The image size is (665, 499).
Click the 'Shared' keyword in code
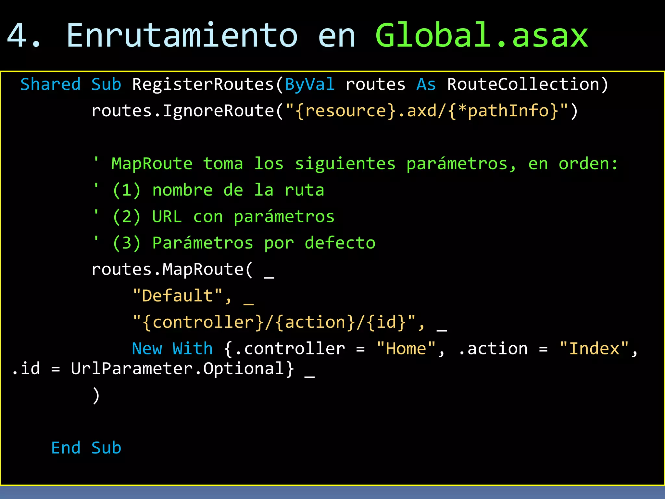[50, 84]
